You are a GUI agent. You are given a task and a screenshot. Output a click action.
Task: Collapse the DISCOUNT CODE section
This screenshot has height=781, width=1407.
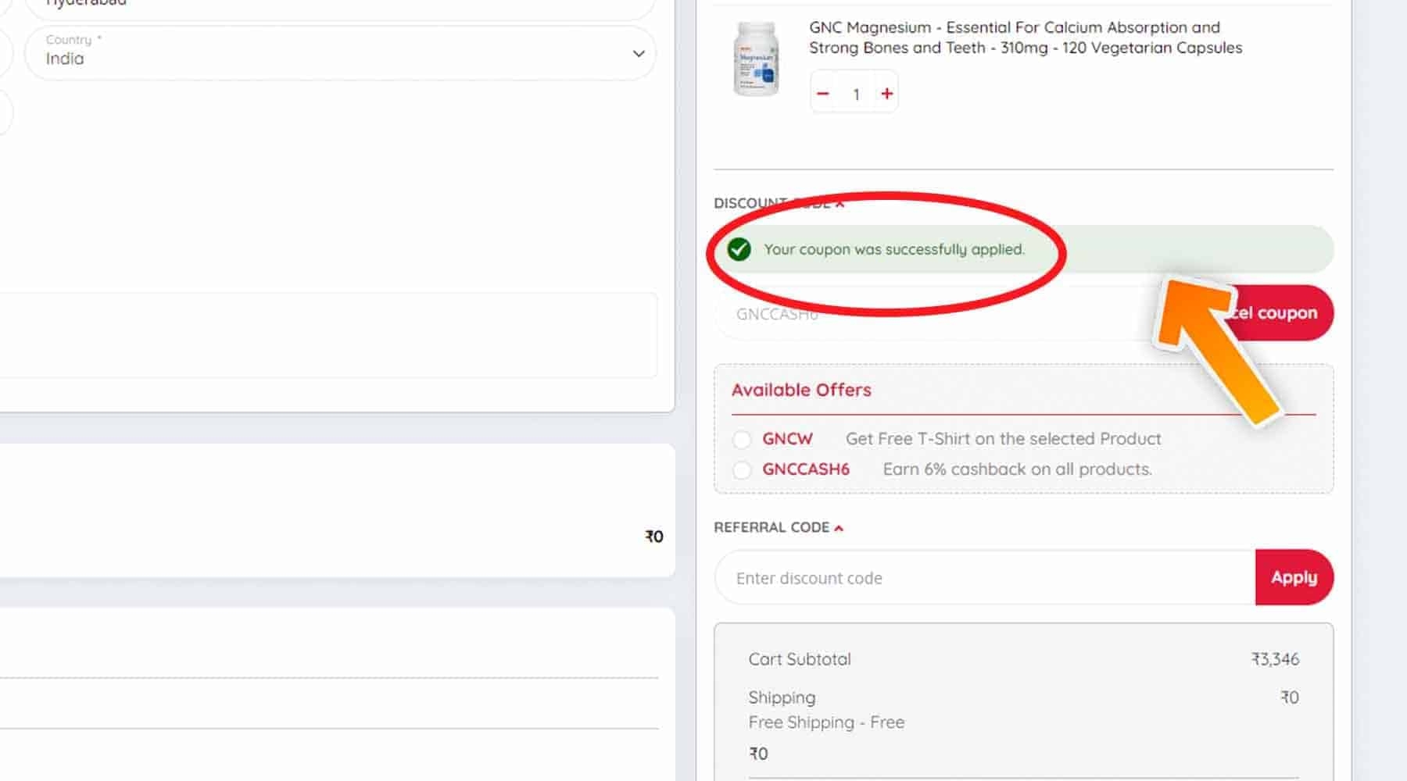(840, 204)
